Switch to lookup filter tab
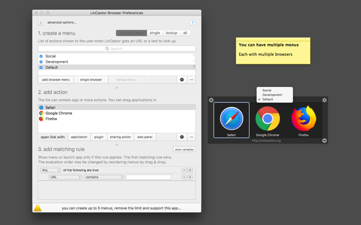 click(x=172, y=33)
